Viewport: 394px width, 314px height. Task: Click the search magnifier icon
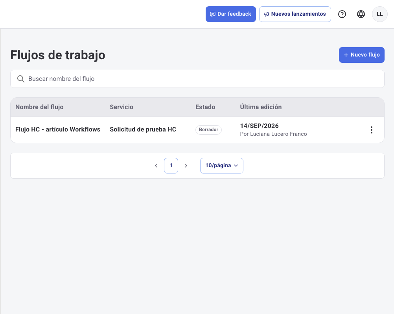[20, 79]
